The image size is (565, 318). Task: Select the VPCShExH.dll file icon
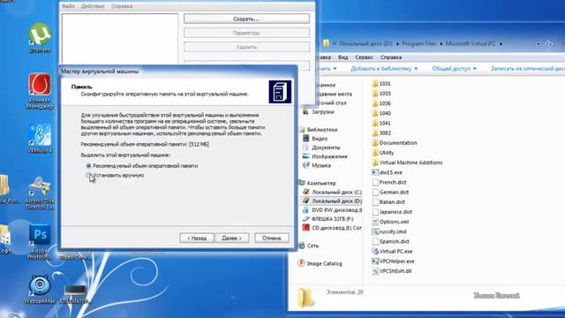[375, 271]
